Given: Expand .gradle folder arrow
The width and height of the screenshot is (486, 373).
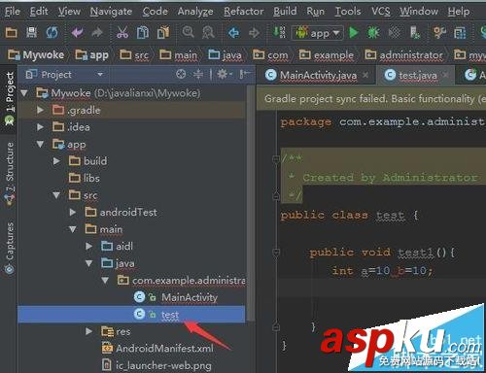Looking at the screenshot, I should coord(40,110).
